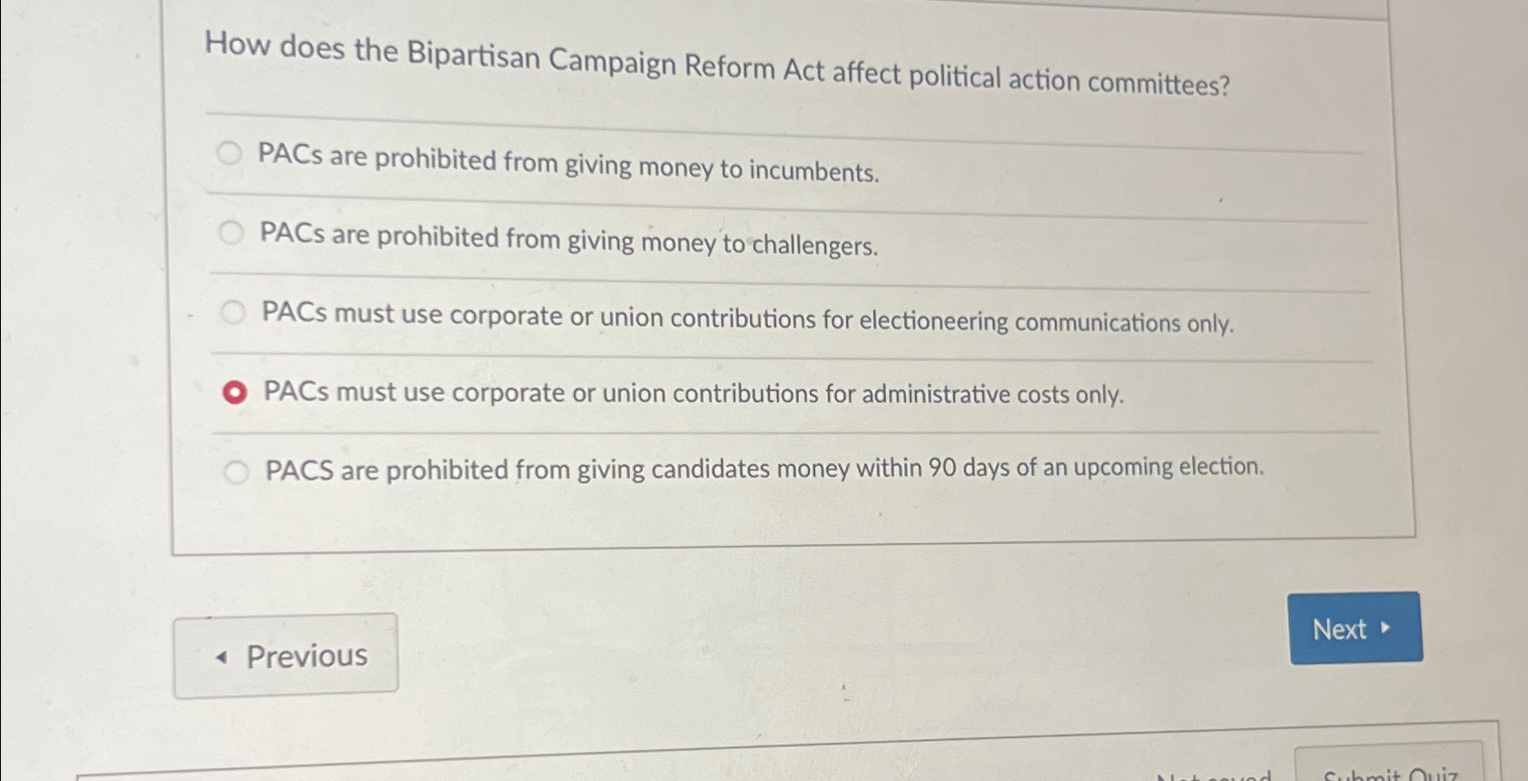Select the electioneering communications only answer option
The height and width of the screenshot is (781, 1528).
point(234,312)
